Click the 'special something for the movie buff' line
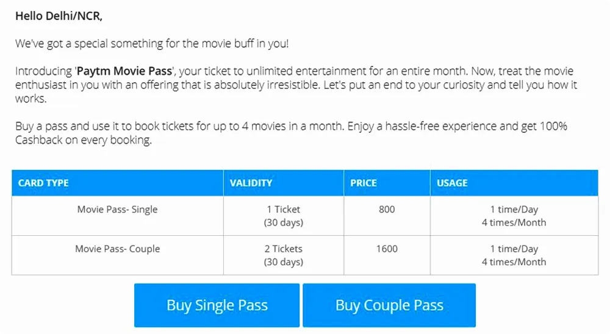 click(x=152, y=43)
